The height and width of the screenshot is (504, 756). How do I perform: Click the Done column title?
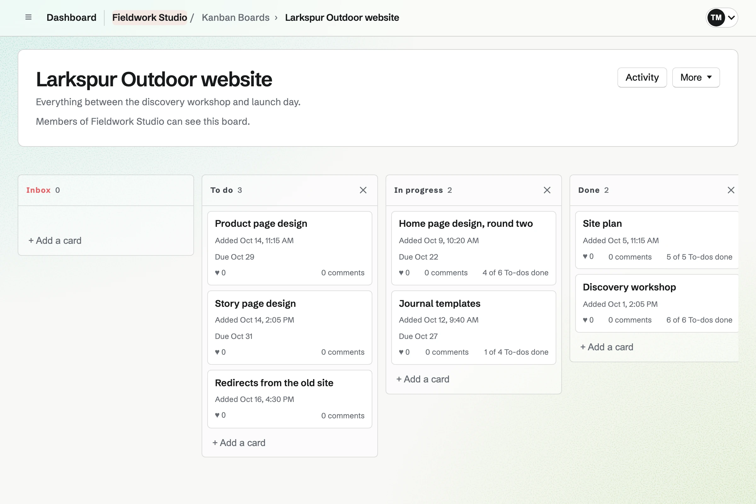(x=588, y=190)
